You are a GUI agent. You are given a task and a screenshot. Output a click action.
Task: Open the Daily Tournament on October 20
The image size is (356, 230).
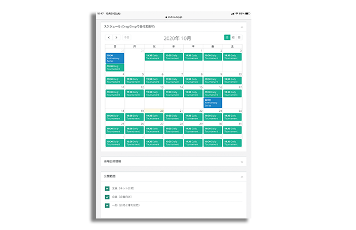click(154, 117)
